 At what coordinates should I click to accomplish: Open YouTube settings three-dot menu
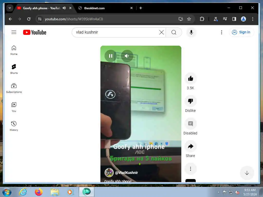point(222,32)
